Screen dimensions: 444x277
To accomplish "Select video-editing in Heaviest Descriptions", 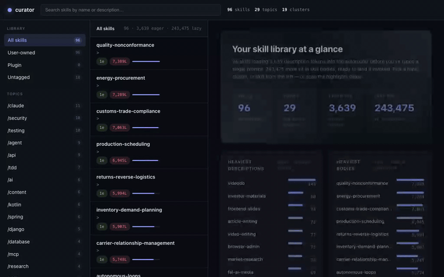I will (272, 234).
